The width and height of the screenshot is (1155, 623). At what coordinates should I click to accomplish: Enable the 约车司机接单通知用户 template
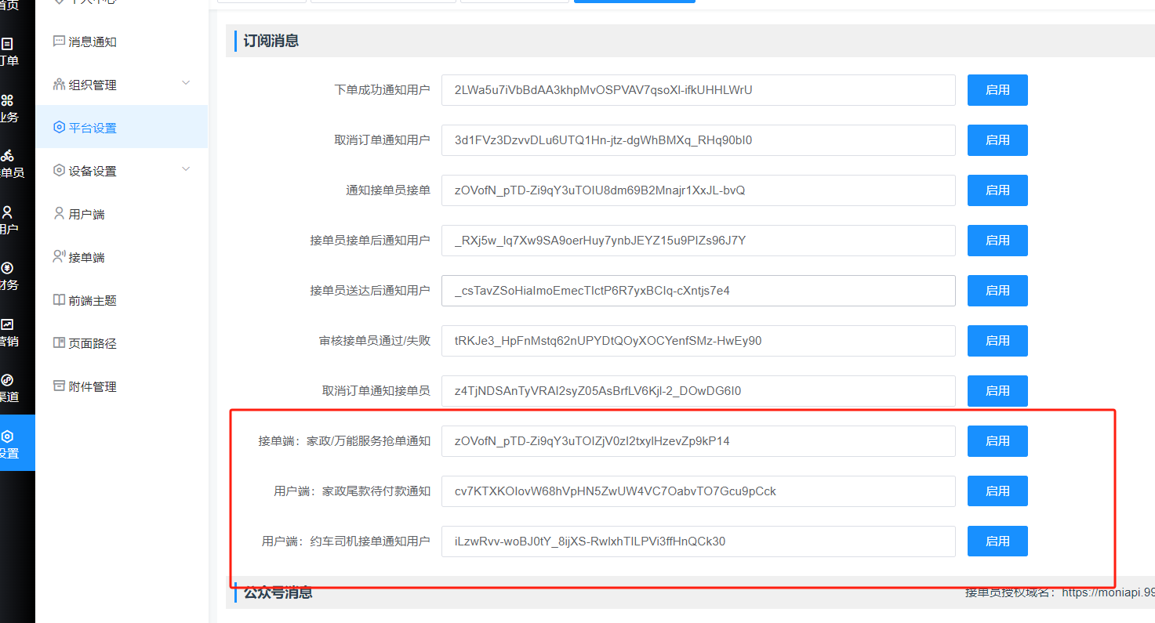(997, 542)
